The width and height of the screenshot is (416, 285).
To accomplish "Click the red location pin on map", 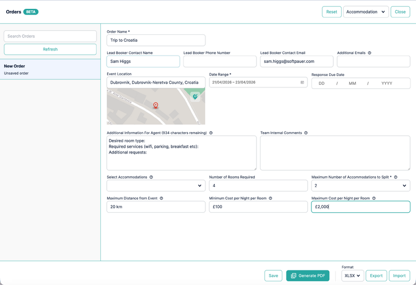I will click(x=155, y=106).
